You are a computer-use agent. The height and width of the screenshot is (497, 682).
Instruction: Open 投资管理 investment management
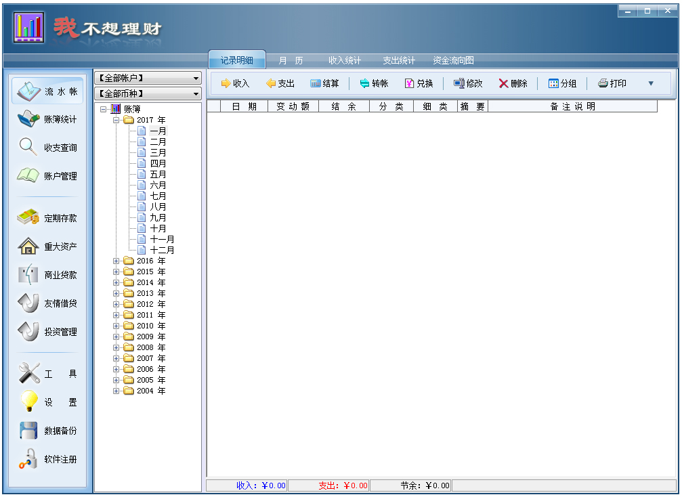click(x=47, y=332)
